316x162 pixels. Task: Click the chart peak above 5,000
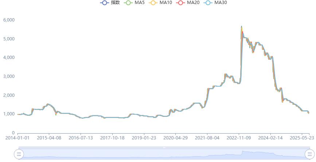241,27
